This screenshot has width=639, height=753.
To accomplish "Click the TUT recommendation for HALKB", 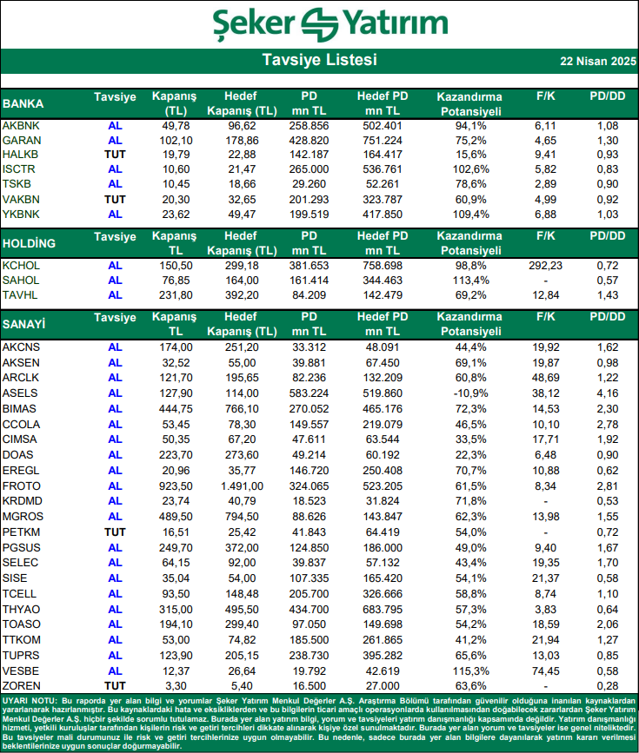I will click(115, 154).
